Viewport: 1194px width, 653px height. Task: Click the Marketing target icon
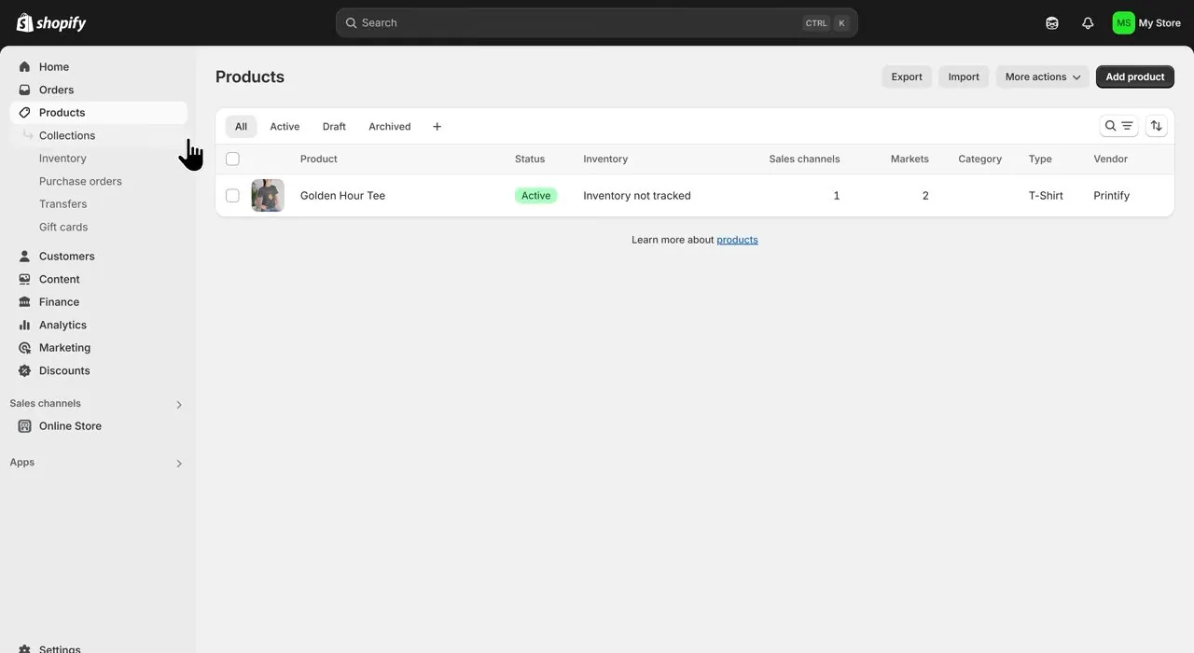(24, 348)
